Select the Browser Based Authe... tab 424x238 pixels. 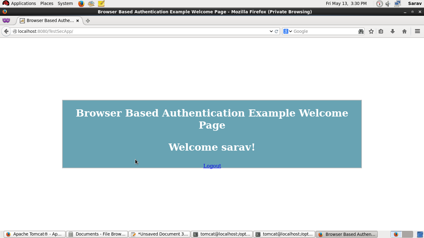(48, 20)
